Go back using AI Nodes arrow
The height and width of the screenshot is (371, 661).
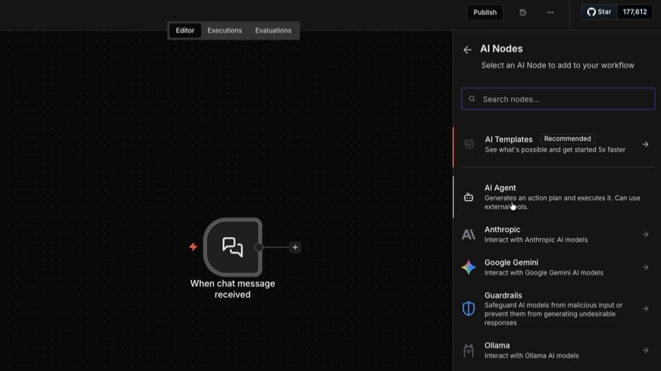coord(467,50)
